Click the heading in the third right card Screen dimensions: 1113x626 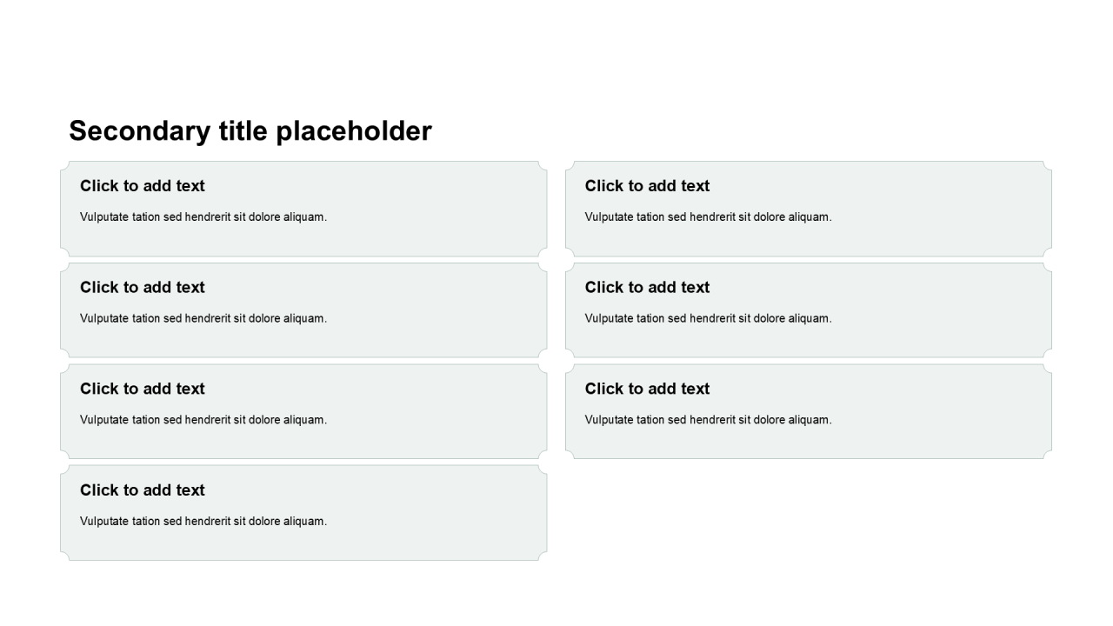point(647,390)
